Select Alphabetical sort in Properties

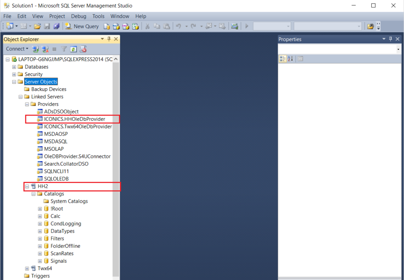(290, 59)
